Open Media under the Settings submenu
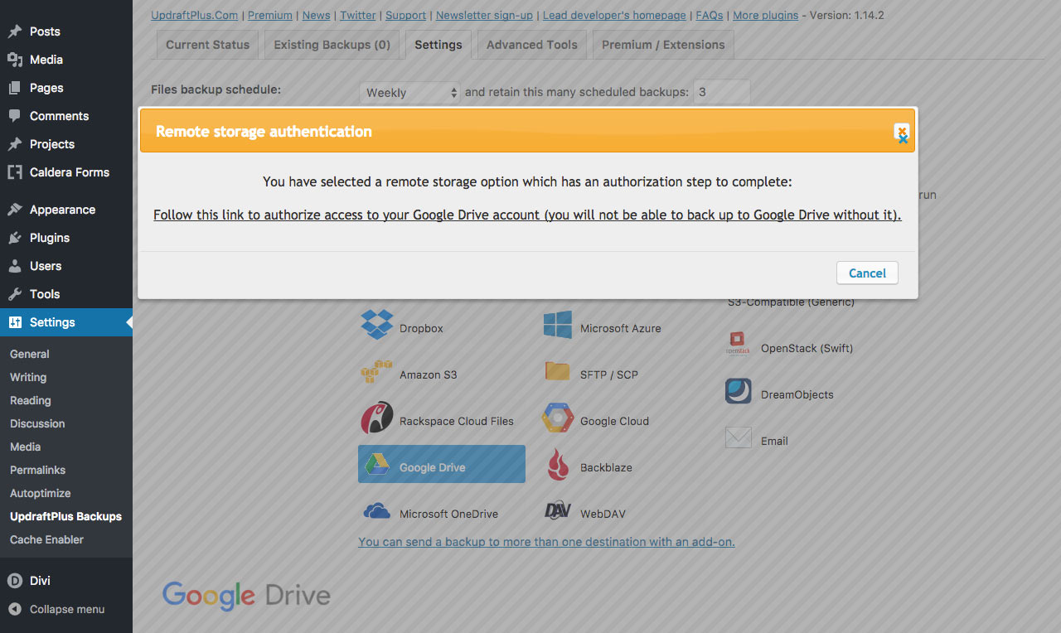 (25, 447)
